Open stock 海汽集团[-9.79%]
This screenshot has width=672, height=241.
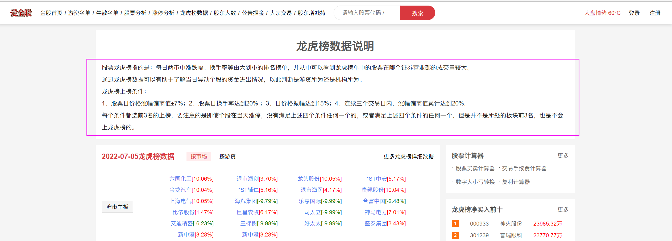(256, 201)
